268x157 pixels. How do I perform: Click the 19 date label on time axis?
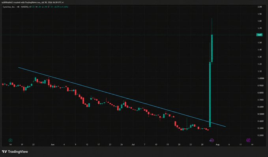pos(22,144)
